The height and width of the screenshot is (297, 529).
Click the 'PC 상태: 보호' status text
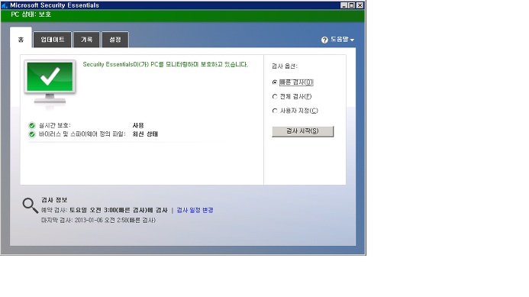click(31, 15)
